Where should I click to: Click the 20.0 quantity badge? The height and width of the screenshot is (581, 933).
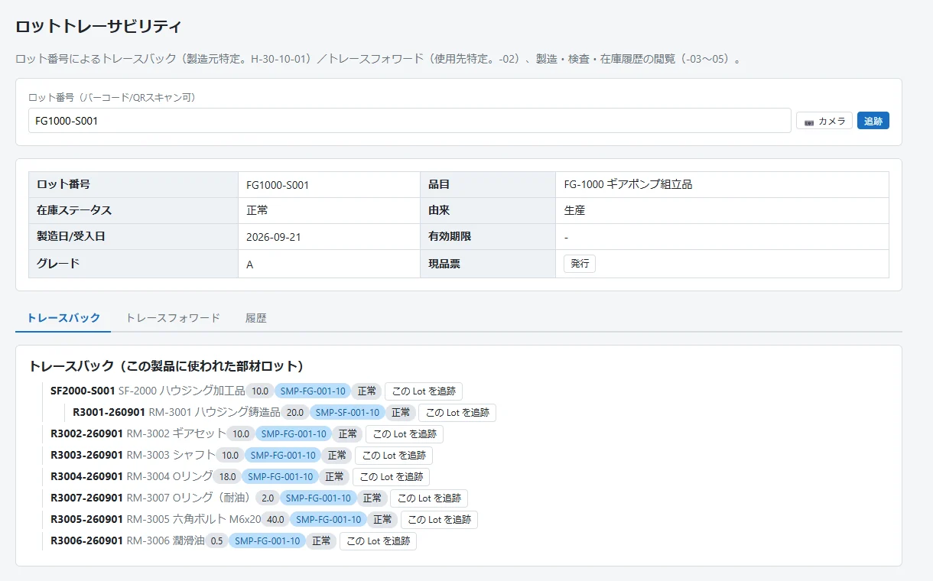(x=295, y=413)
